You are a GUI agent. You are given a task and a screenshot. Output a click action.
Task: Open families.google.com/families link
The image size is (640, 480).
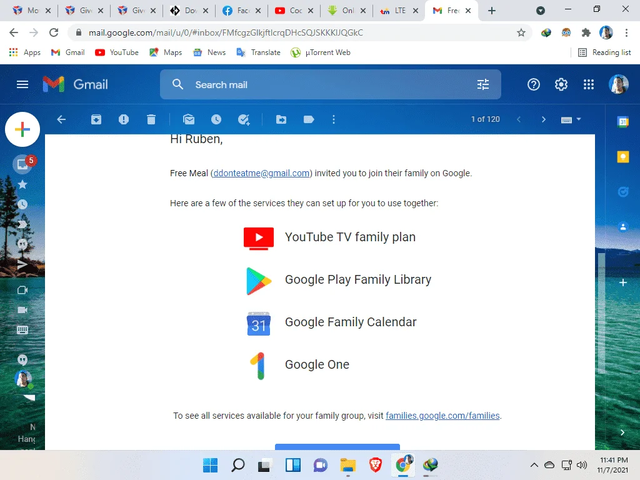tap(442, 416)
